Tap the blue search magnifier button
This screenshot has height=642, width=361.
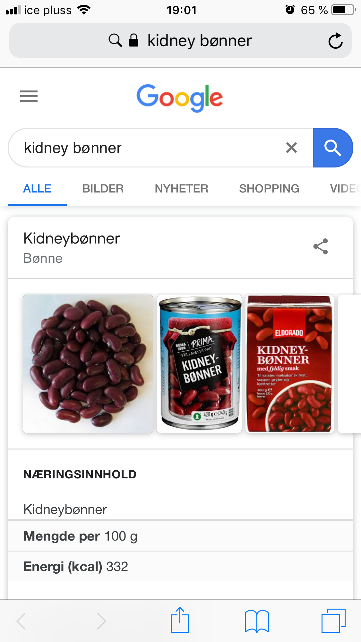tap(333, 148)
